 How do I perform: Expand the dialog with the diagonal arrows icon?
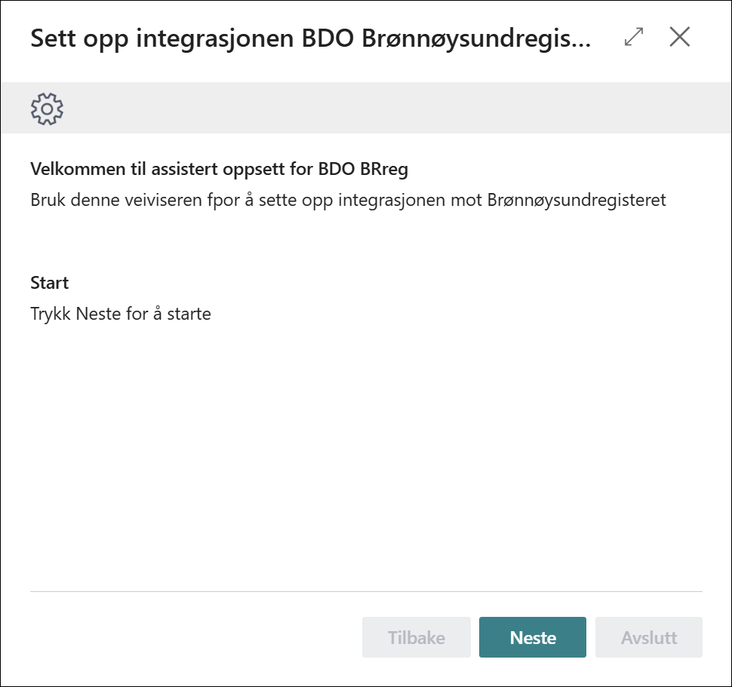[634, 38]
